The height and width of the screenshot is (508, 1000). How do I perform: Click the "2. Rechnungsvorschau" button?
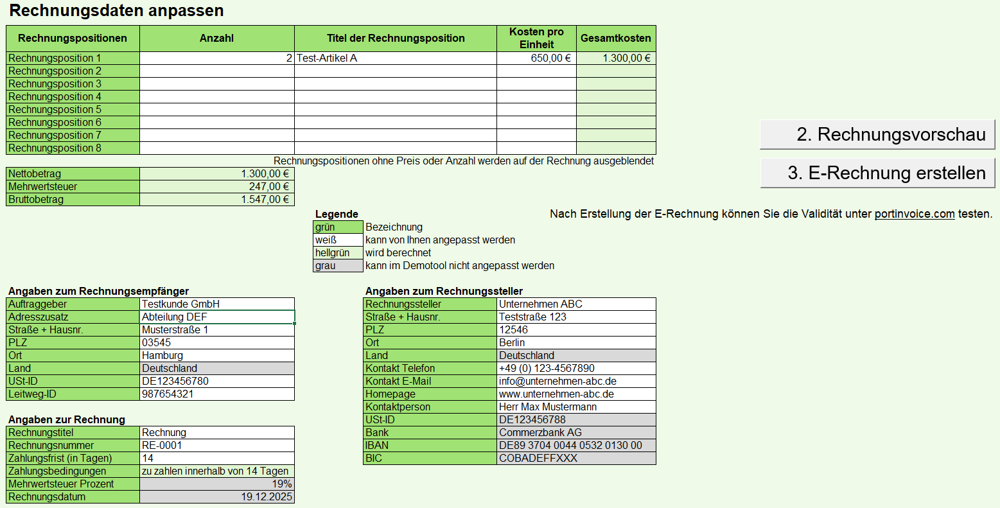pyautogui.click(x=877, y=134)
